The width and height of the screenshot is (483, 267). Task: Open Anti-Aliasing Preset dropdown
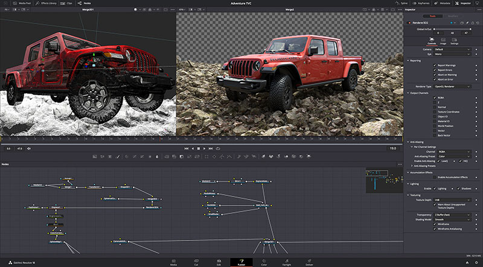point(455,156)
